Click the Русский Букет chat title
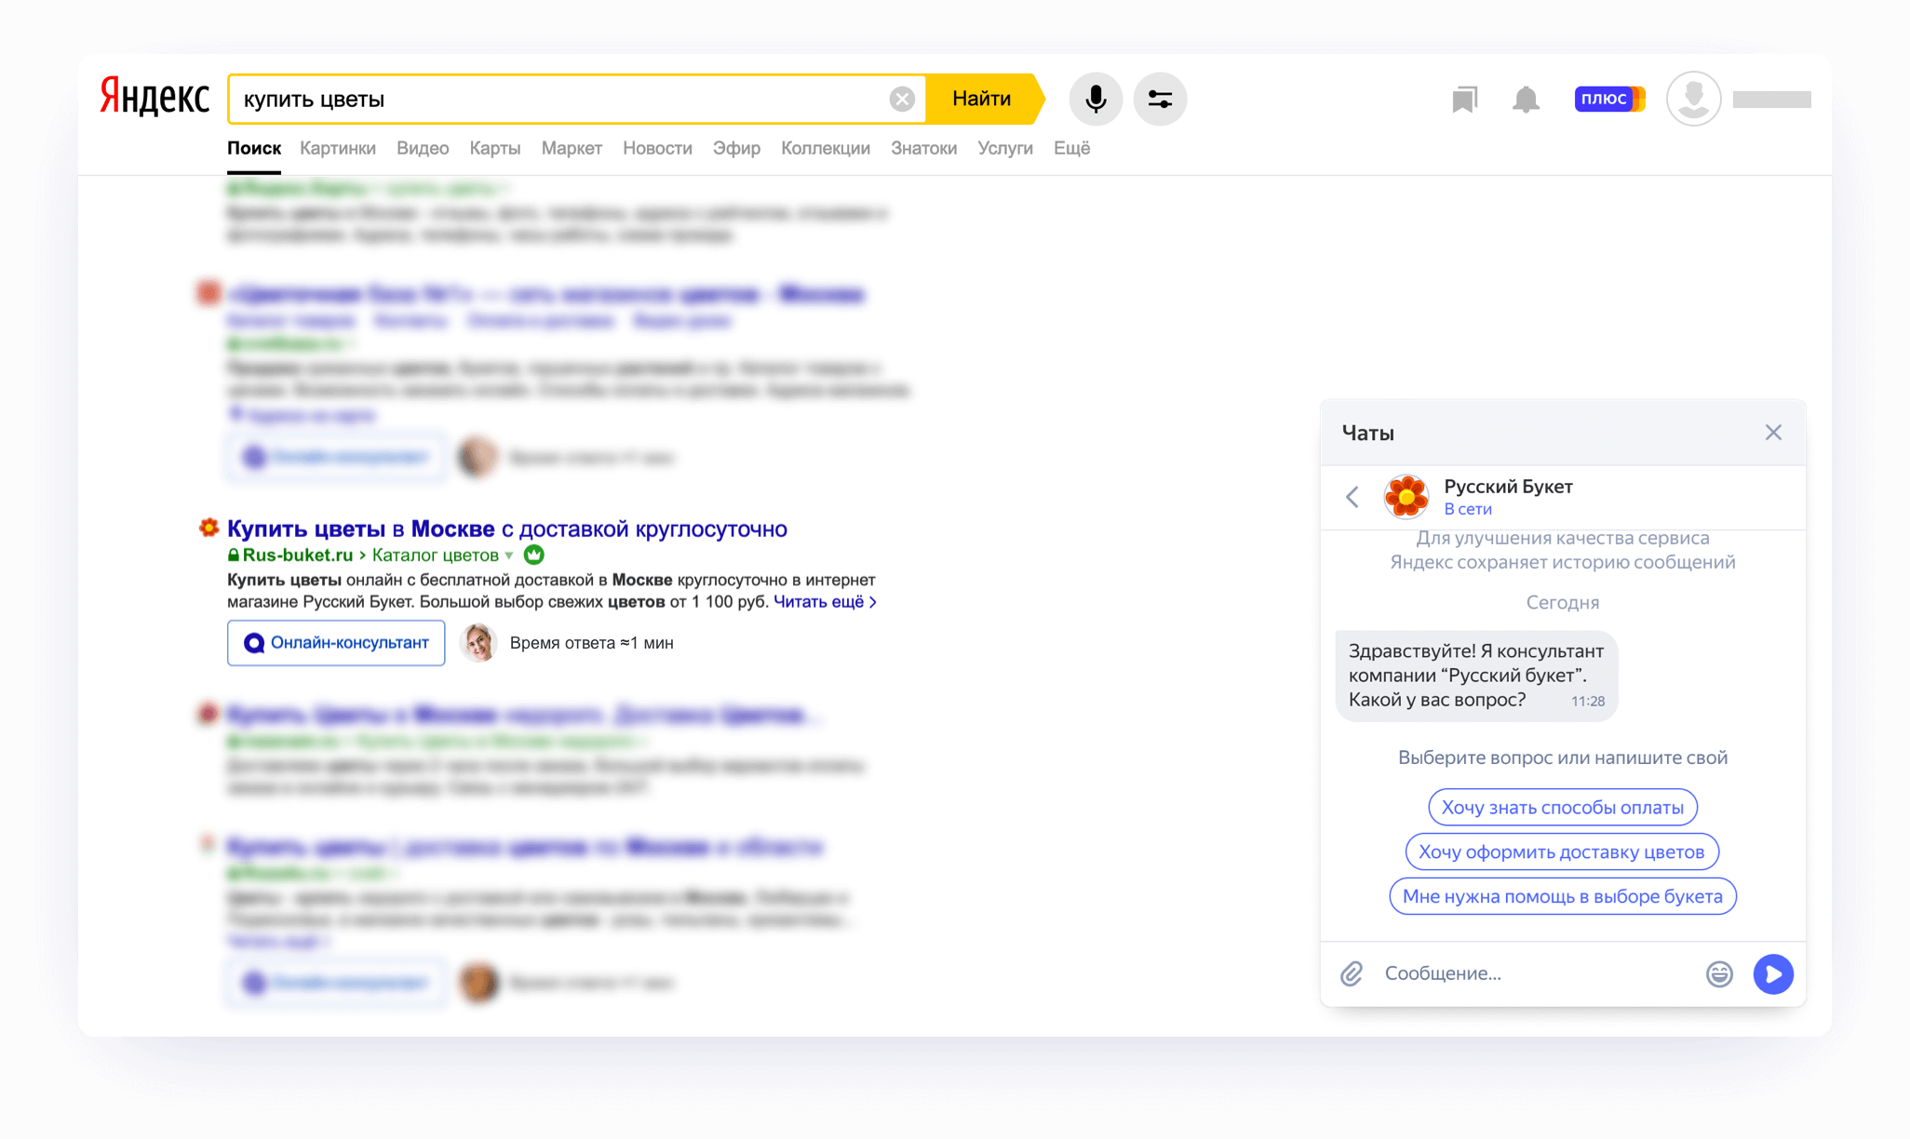 tap(1508, 487)
